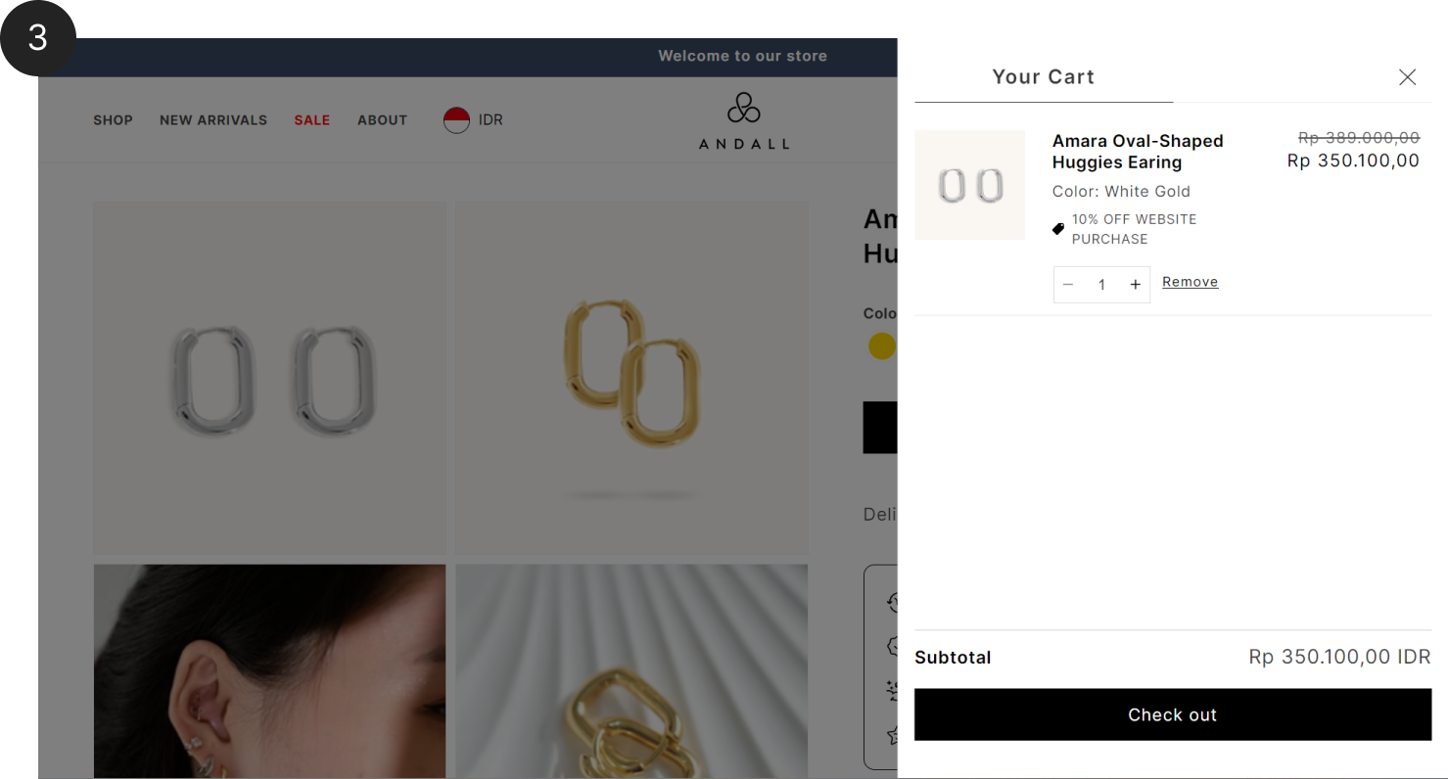Open the model ear photo
This screenshot has width=1448, height=779.
(269, 671)
